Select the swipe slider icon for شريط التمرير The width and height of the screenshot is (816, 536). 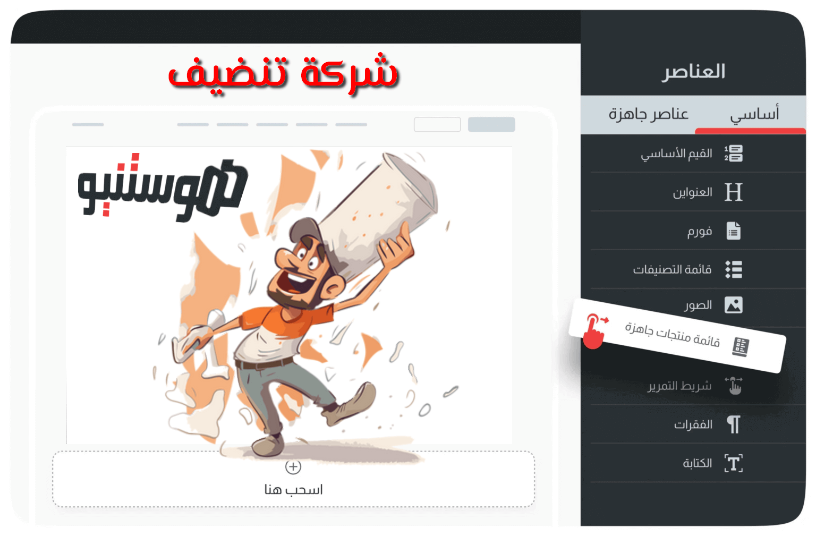[x=734, y=386]
